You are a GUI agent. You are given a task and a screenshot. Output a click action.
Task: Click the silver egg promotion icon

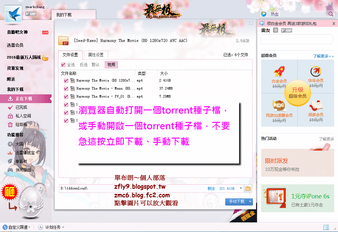point(31,202)
